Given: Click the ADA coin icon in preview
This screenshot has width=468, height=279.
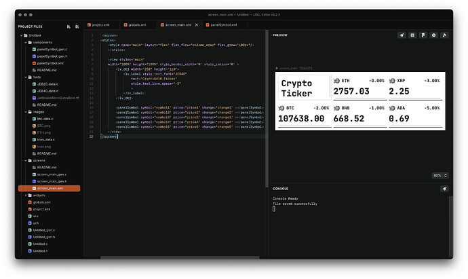Looking at the screenshot, I should pos(392,108).
